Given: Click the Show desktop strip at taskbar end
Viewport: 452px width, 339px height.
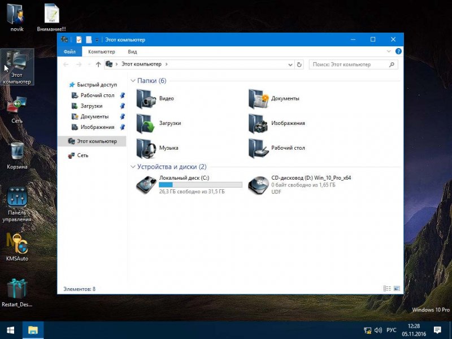Looking at the screenshot, I should click(x=450, y=331).
